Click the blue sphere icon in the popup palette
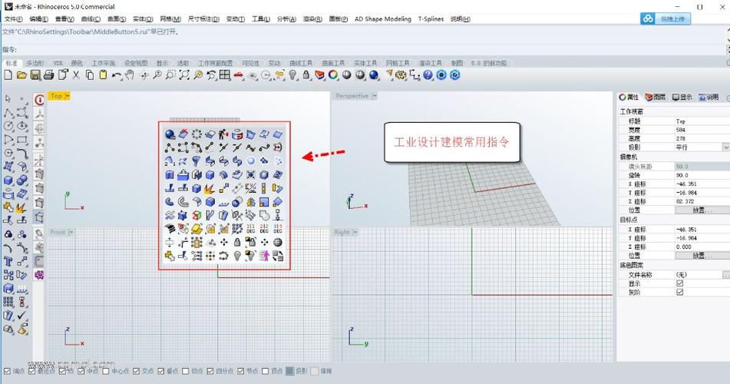 click(170, 134)
